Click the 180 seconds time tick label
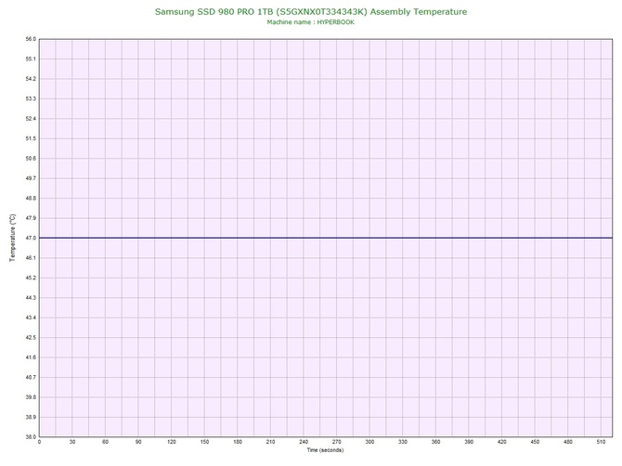Viewport: 622px width, 466px height. [x=238, y=442]
